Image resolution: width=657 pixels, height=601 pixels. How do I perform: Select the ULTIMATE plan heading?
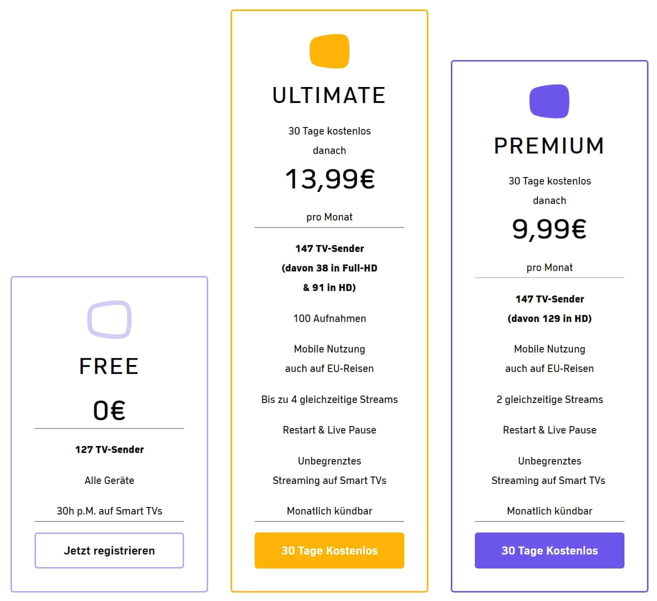[329, 95]
